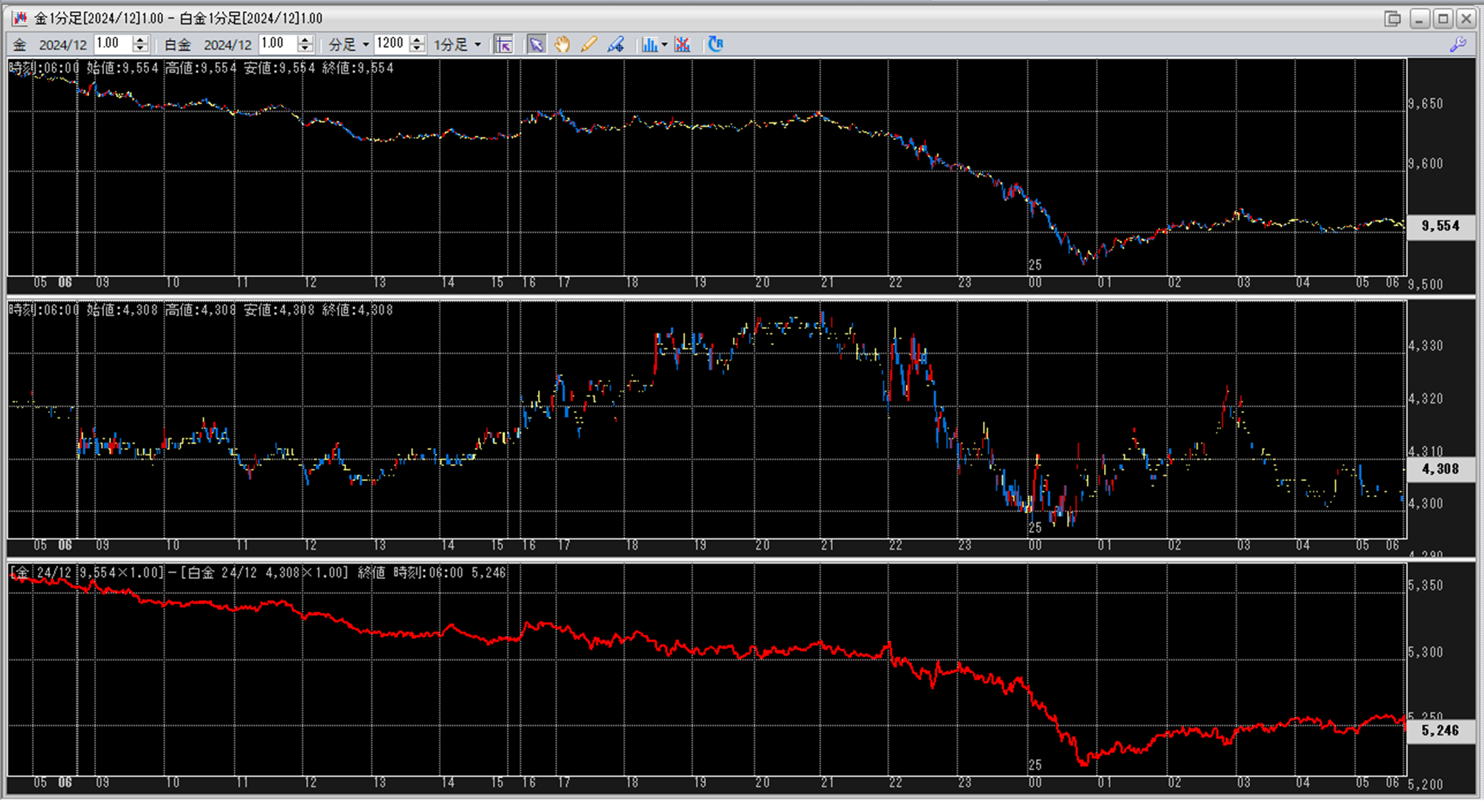Decrease the 白金 ratio spinner value
The image size is (1484, 801).
coord(306,49)
